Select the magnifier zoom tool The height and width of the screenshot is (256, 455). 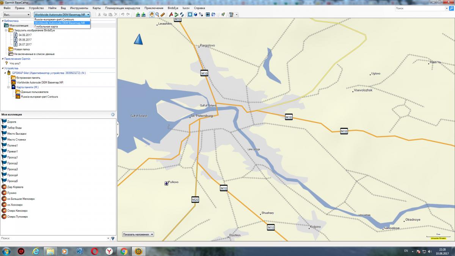157,14
